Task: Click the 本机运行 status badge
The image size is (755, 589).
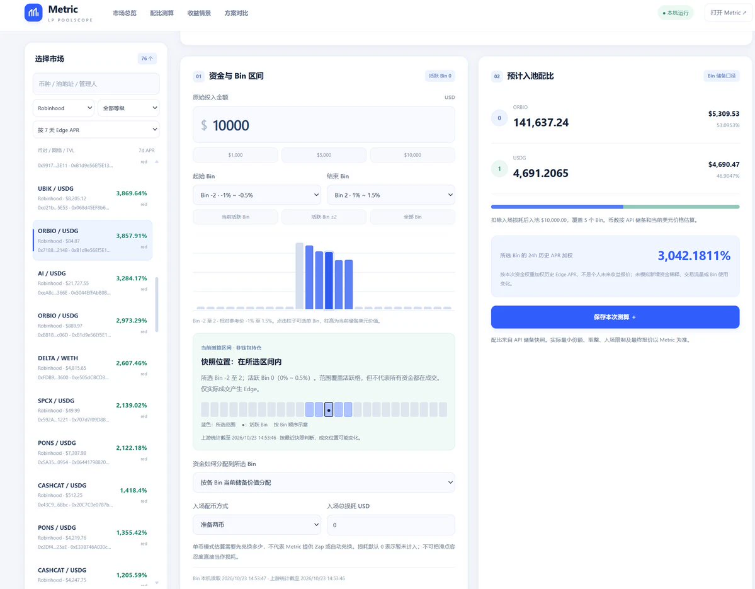Action: coord(676,13)
